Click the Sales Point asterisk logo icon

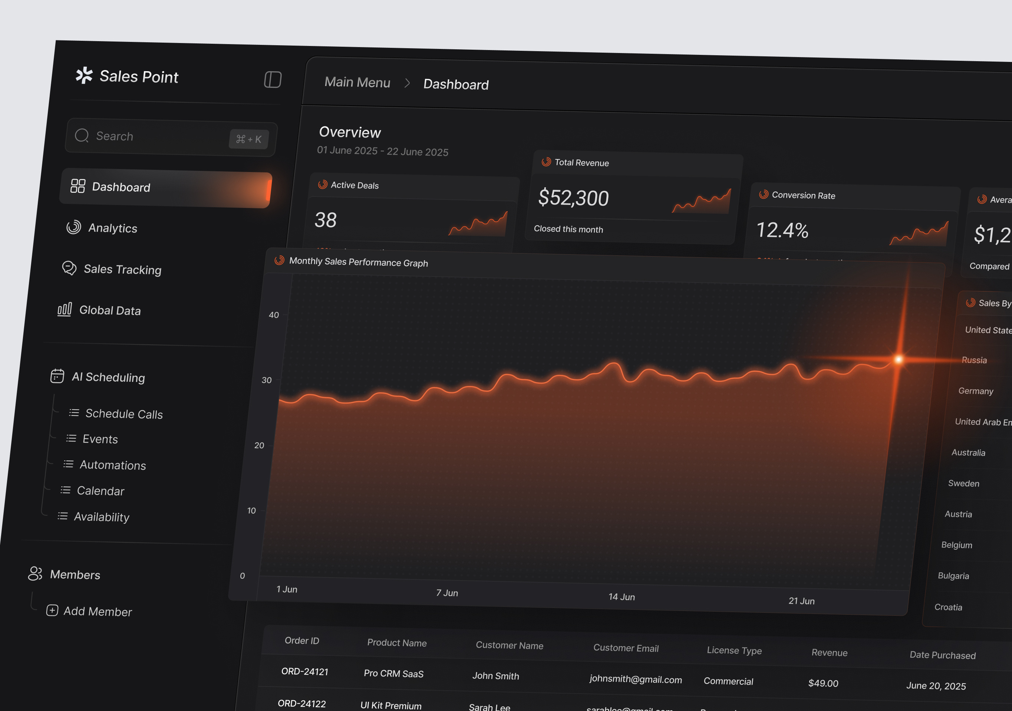click(85, 76)
